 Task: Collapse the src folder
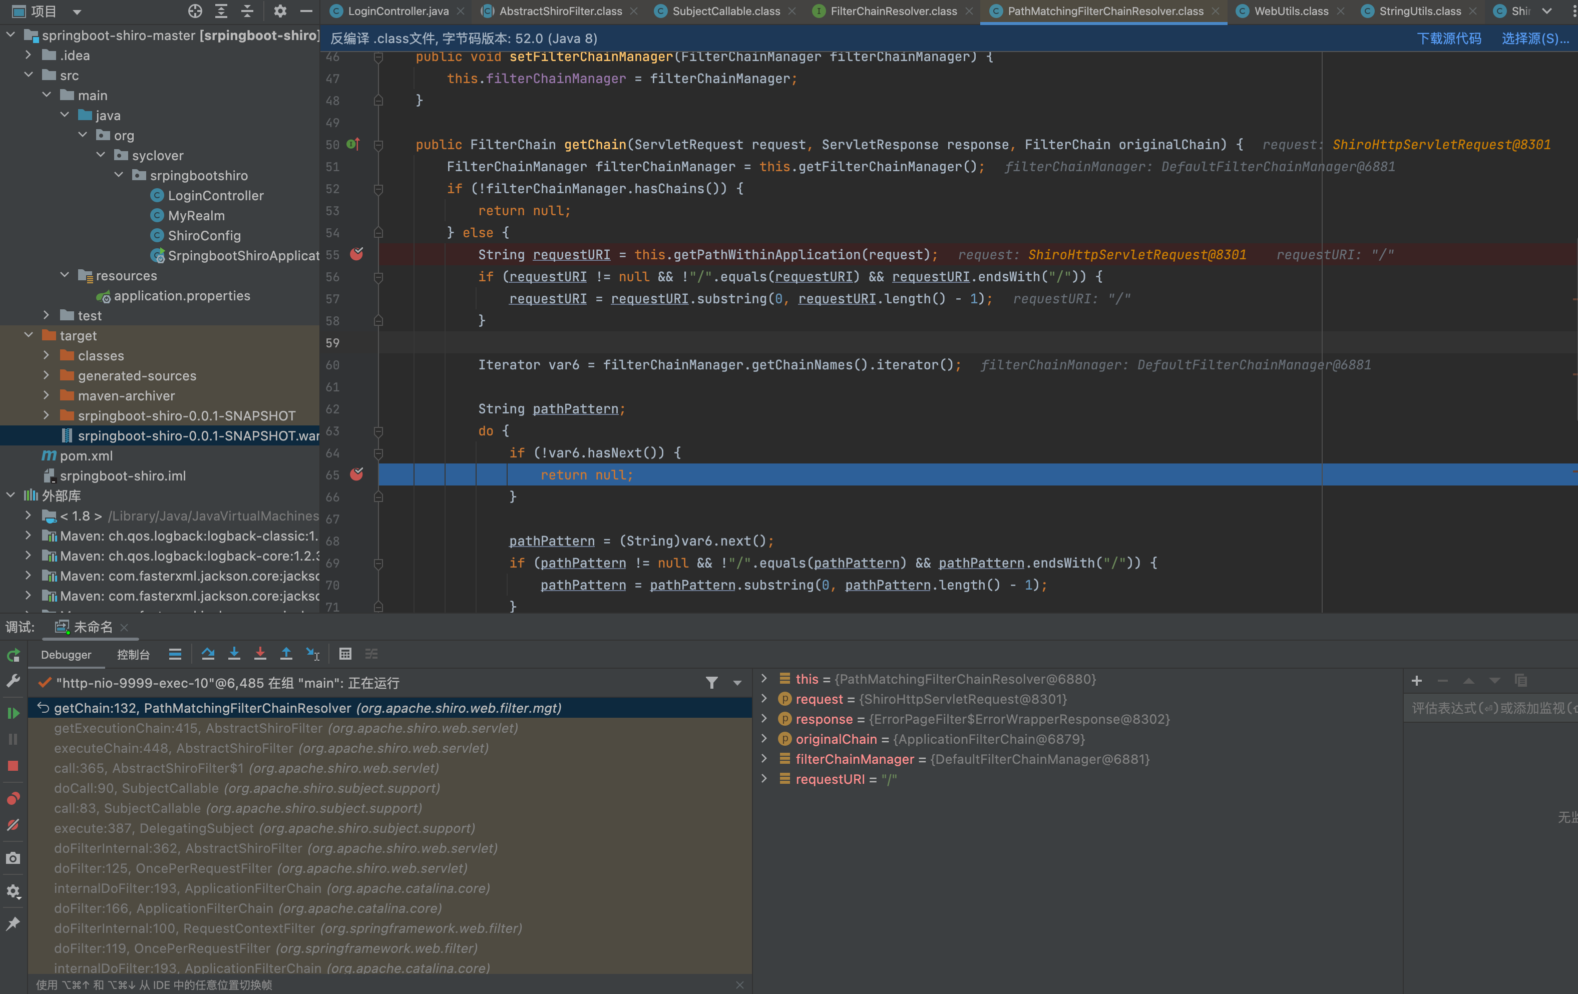28,76
